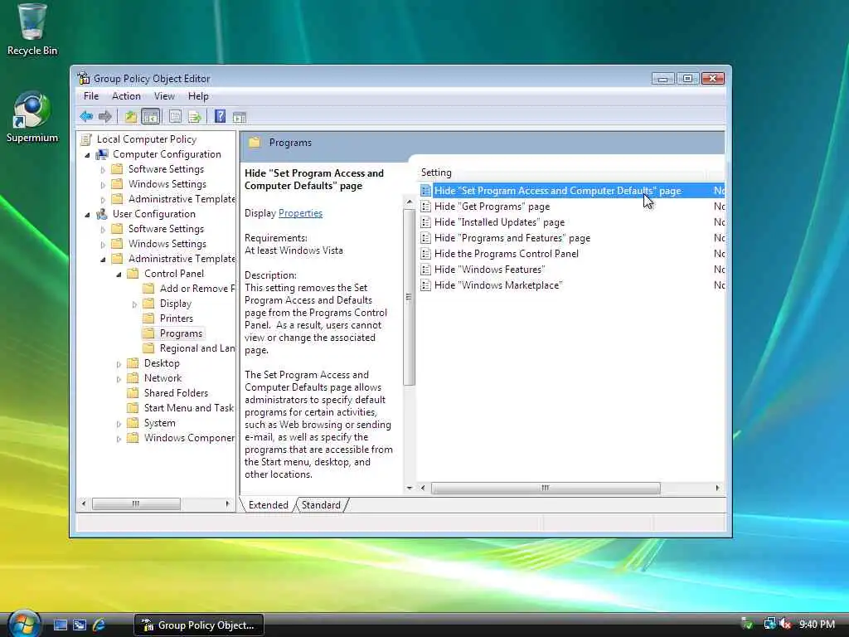Expand Windows Settings under Computer Configuration
Viewport: 849px width, 637px height.
click(103, 185)
